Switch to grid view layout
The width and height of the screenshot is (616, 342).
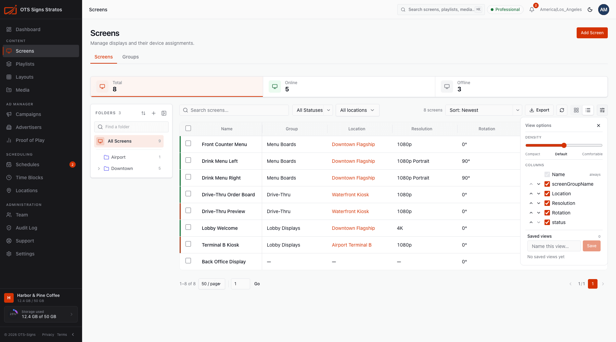(x=576, y=110)
